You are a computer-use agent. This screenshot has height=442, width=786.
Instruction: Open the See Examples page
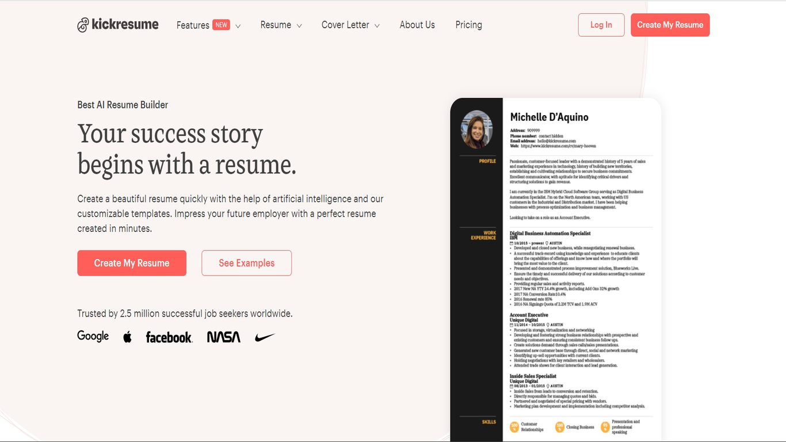(x=246, y=263)
